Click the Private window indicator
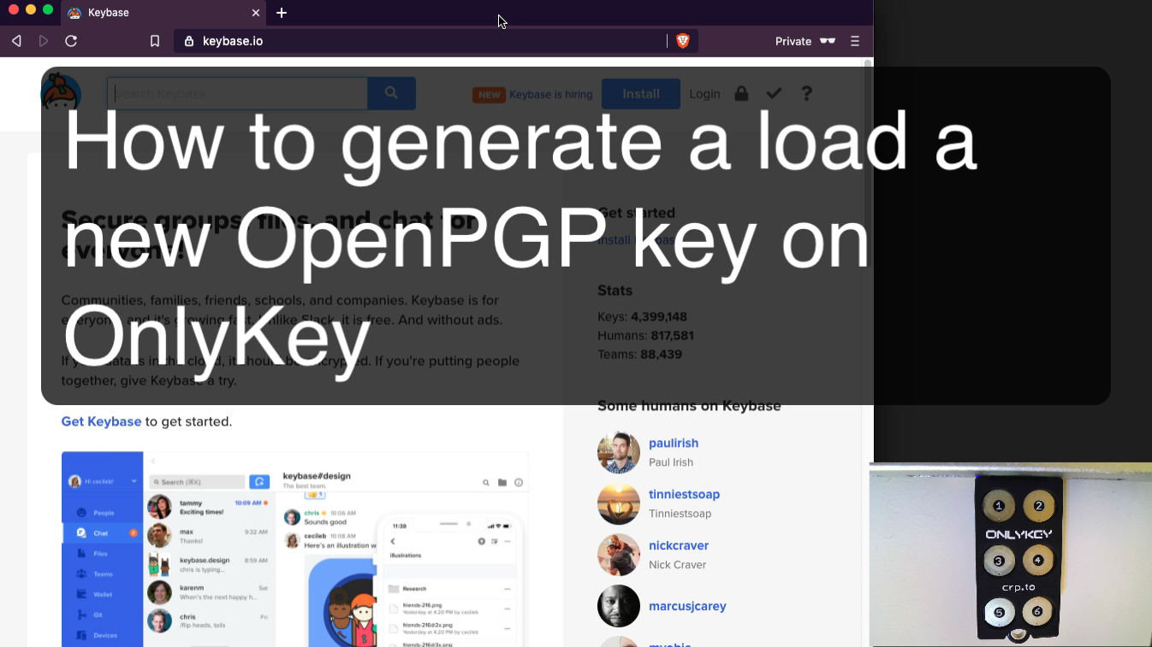This screenshot has height=647, width=1152. 805,41
